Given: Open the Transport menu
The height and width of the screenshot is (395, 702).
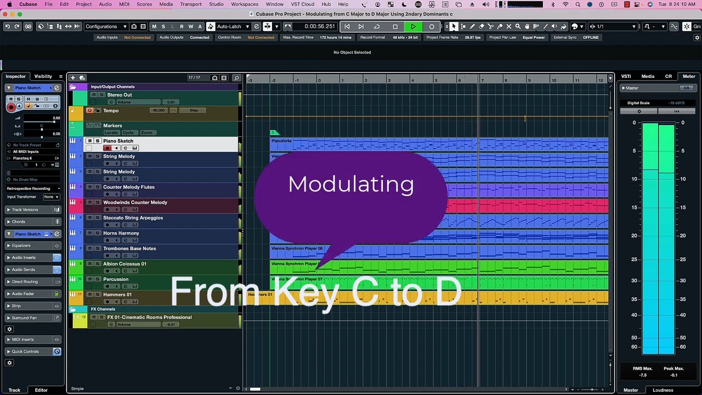Looking at the screenshot, I should pyautogui.click(x=191, y=4).
